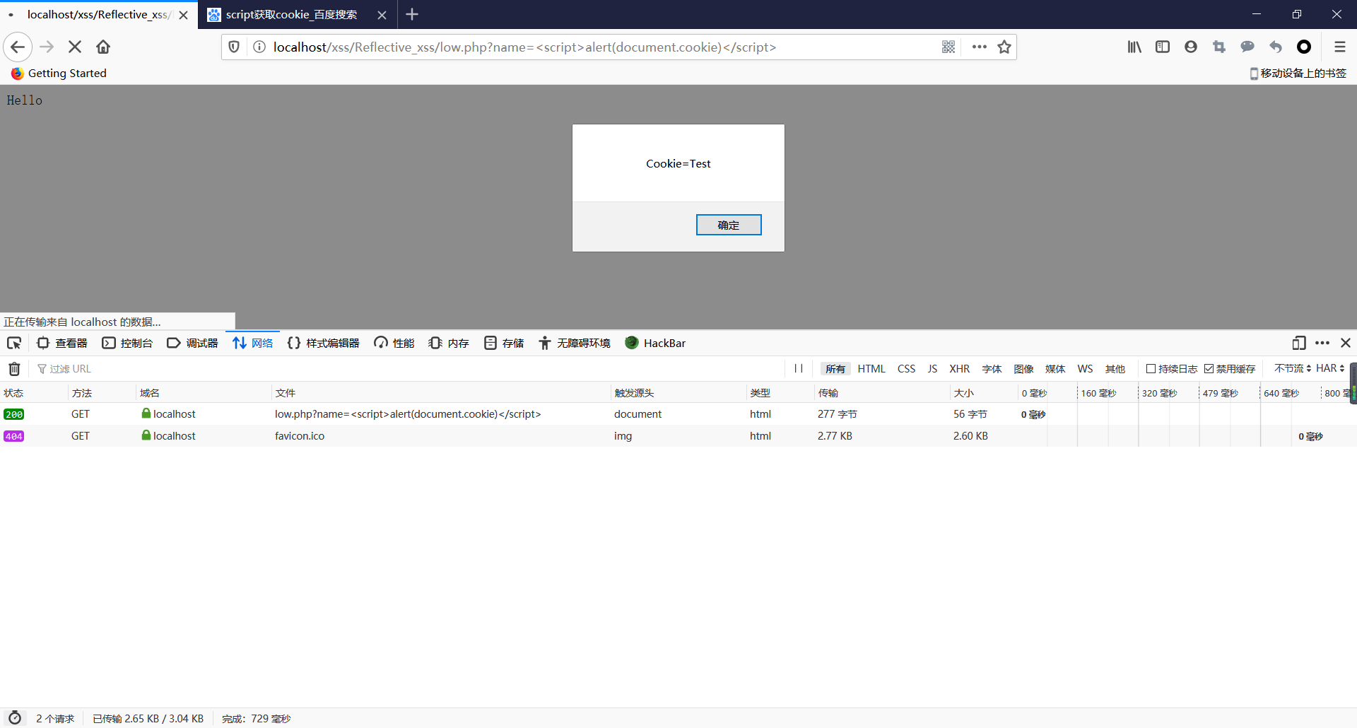Select the low.php script alert request row
1357x728 pixels.
click(677, 414)
